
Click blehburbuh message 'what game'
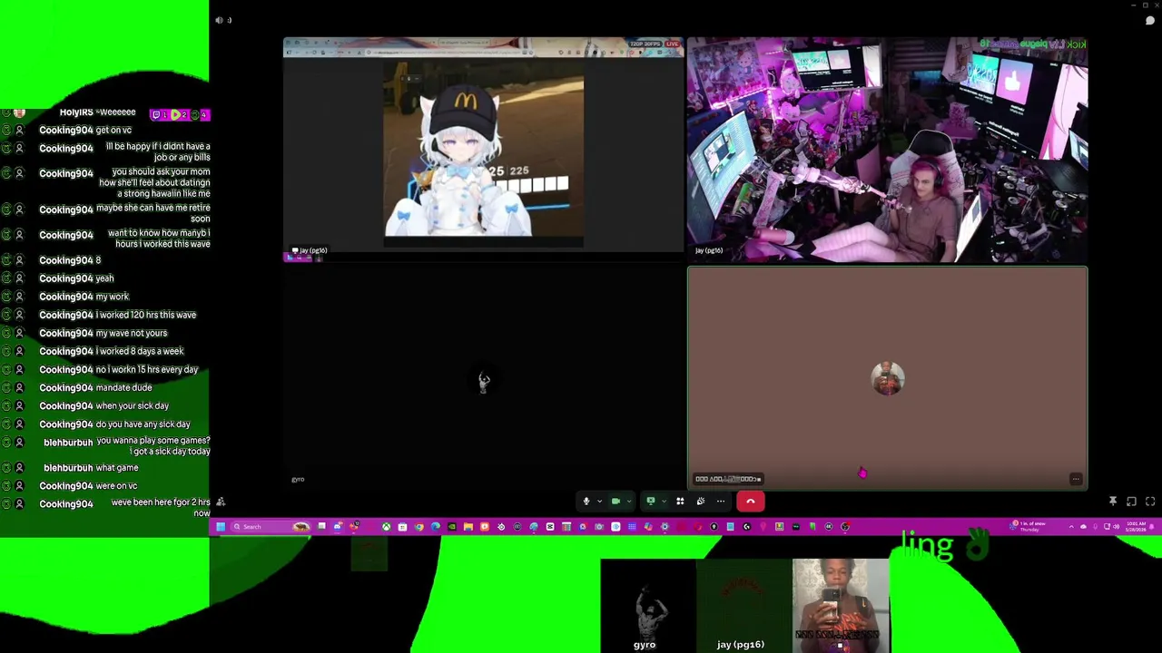pyautogui.click(x=117, y=467)
